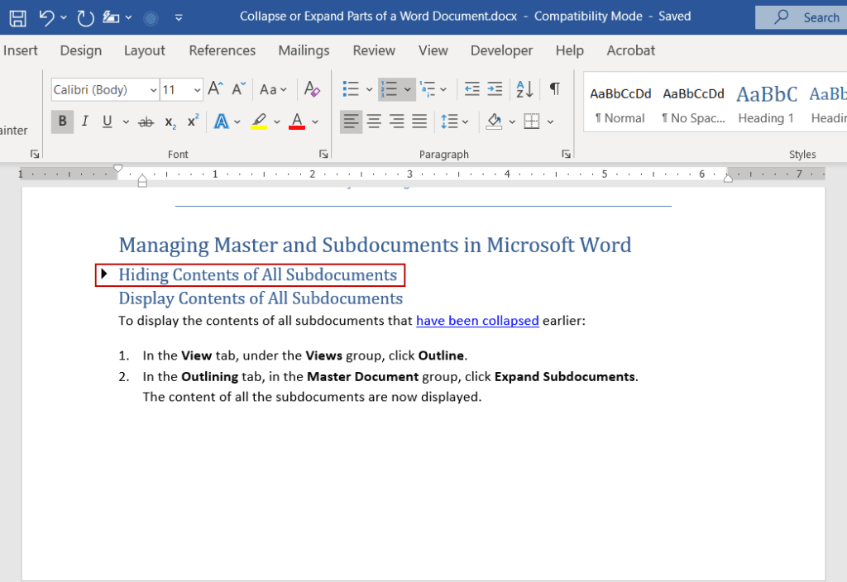Collapse the Hiding Contents of All Subdocuments heading
Viewport: 847px width, 582px height.
[104, 274]
